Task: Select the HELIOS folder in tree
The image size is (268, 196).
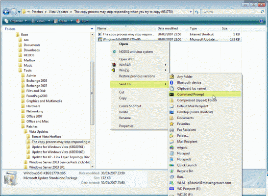Action: tap(29, 55)
